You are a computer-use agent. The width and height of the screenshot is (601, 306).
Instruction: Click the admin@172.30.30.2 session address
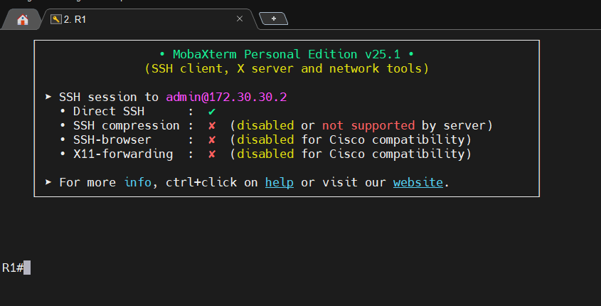[x=226, y=97]
